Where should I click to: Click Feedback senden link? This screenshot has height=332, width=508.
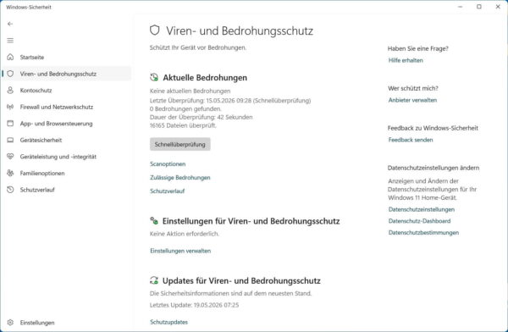click(x=411, y=140)
